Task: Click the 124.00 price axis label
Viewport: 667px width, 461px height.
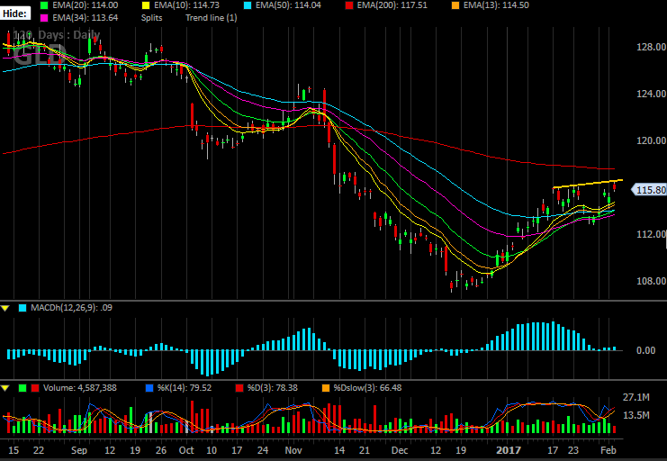Action: point(651,94)
